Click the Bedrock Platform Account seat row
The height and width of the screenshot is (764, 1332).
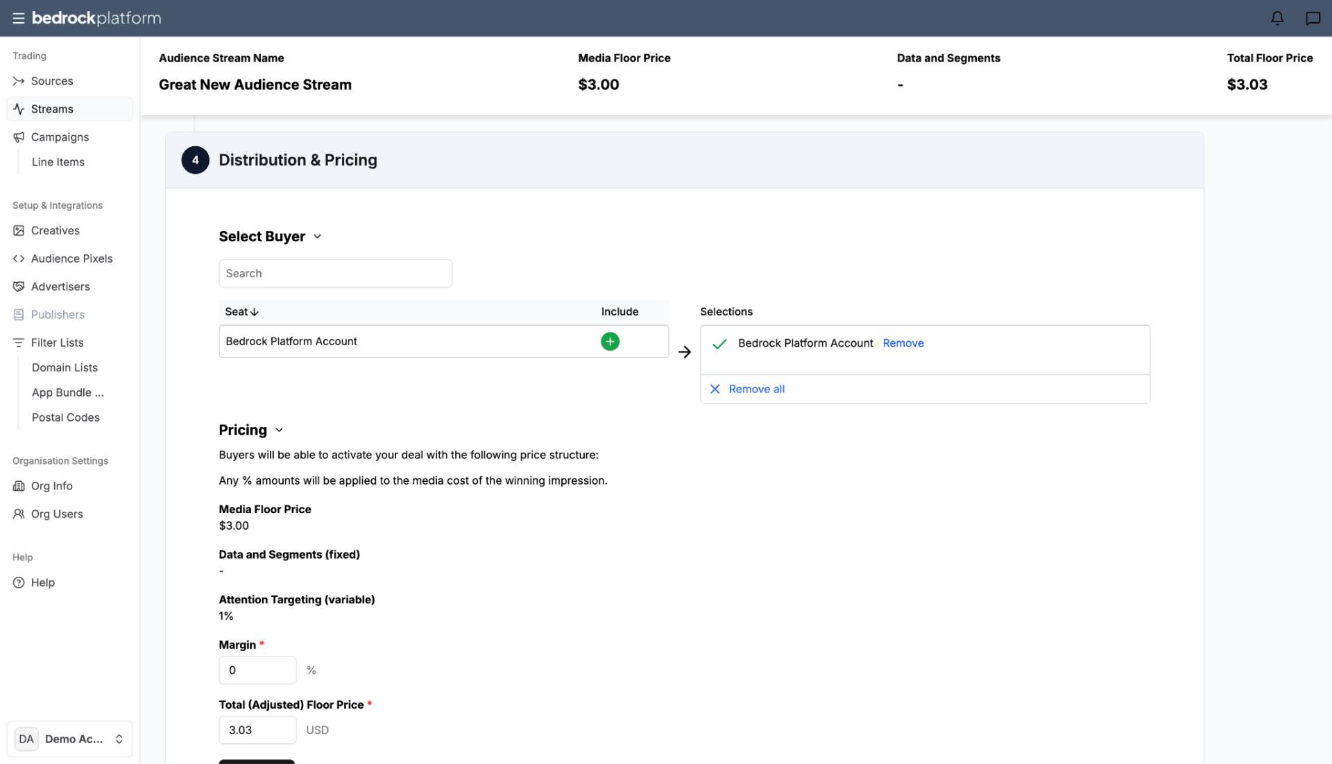pyautogui.click(x=443, y=341)
